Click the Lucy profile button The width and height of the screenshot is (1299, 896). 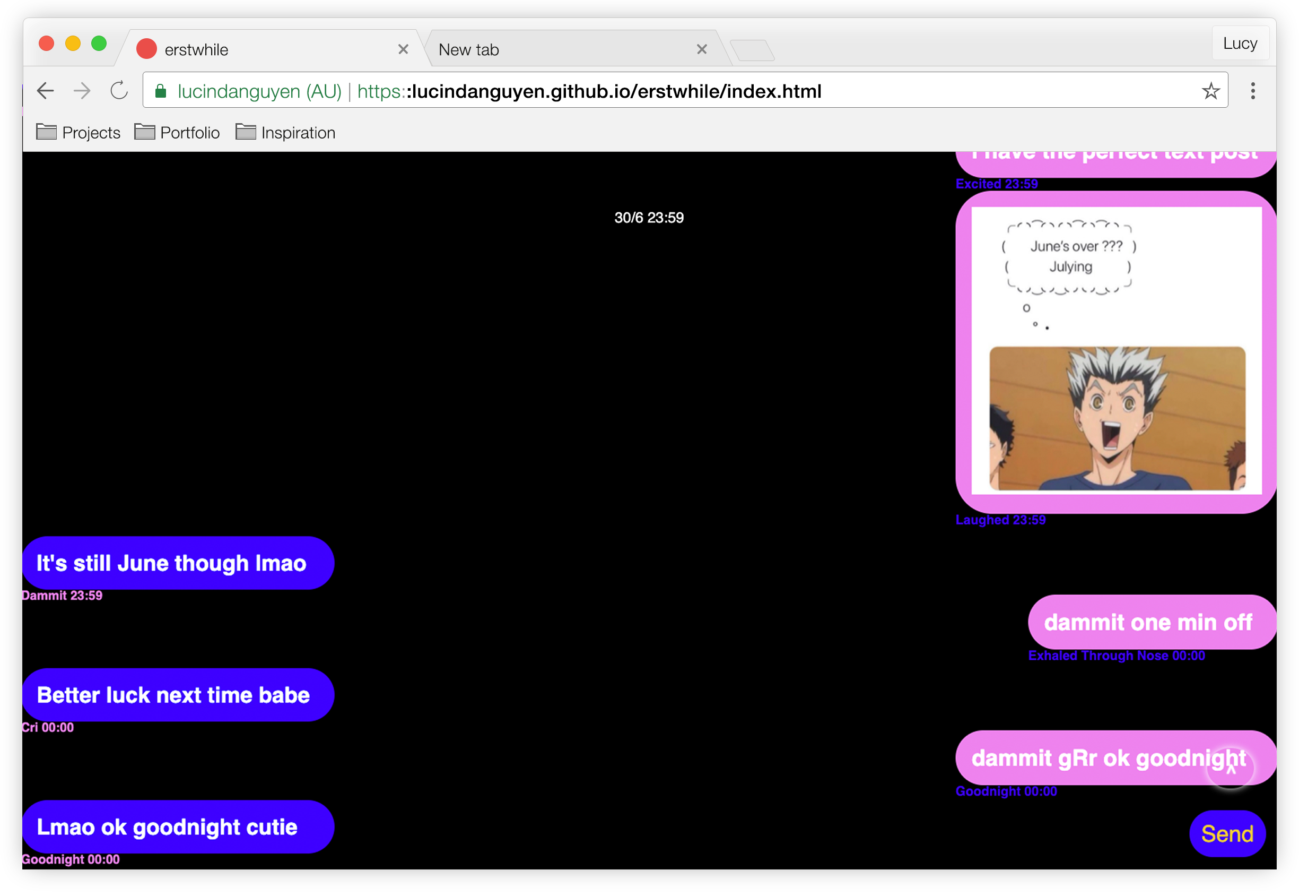coord(1240,43)
